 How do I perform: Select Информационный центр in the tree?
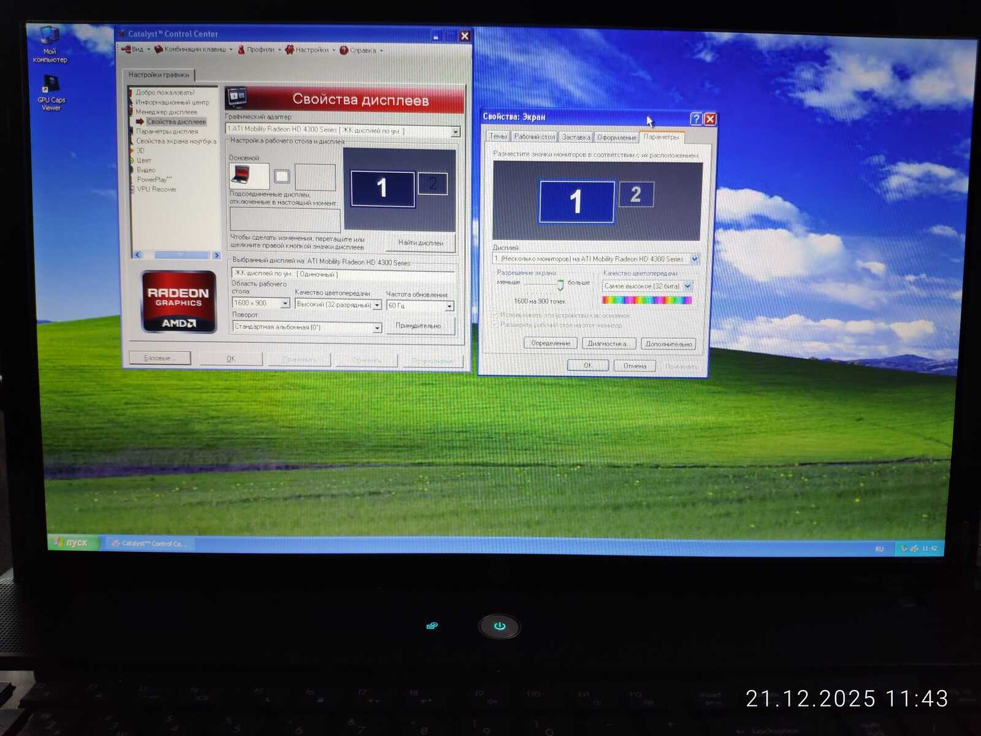click(172, 102)
